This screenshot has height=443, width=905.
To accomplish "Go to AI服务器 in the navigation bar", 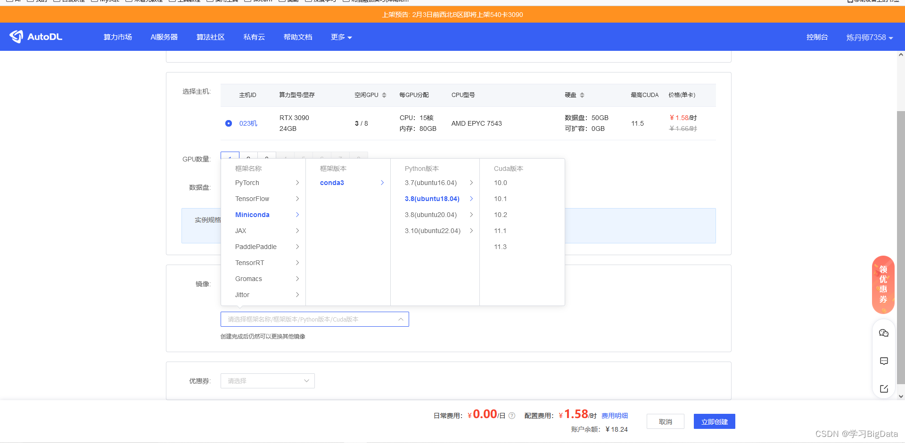I will 164,37.
